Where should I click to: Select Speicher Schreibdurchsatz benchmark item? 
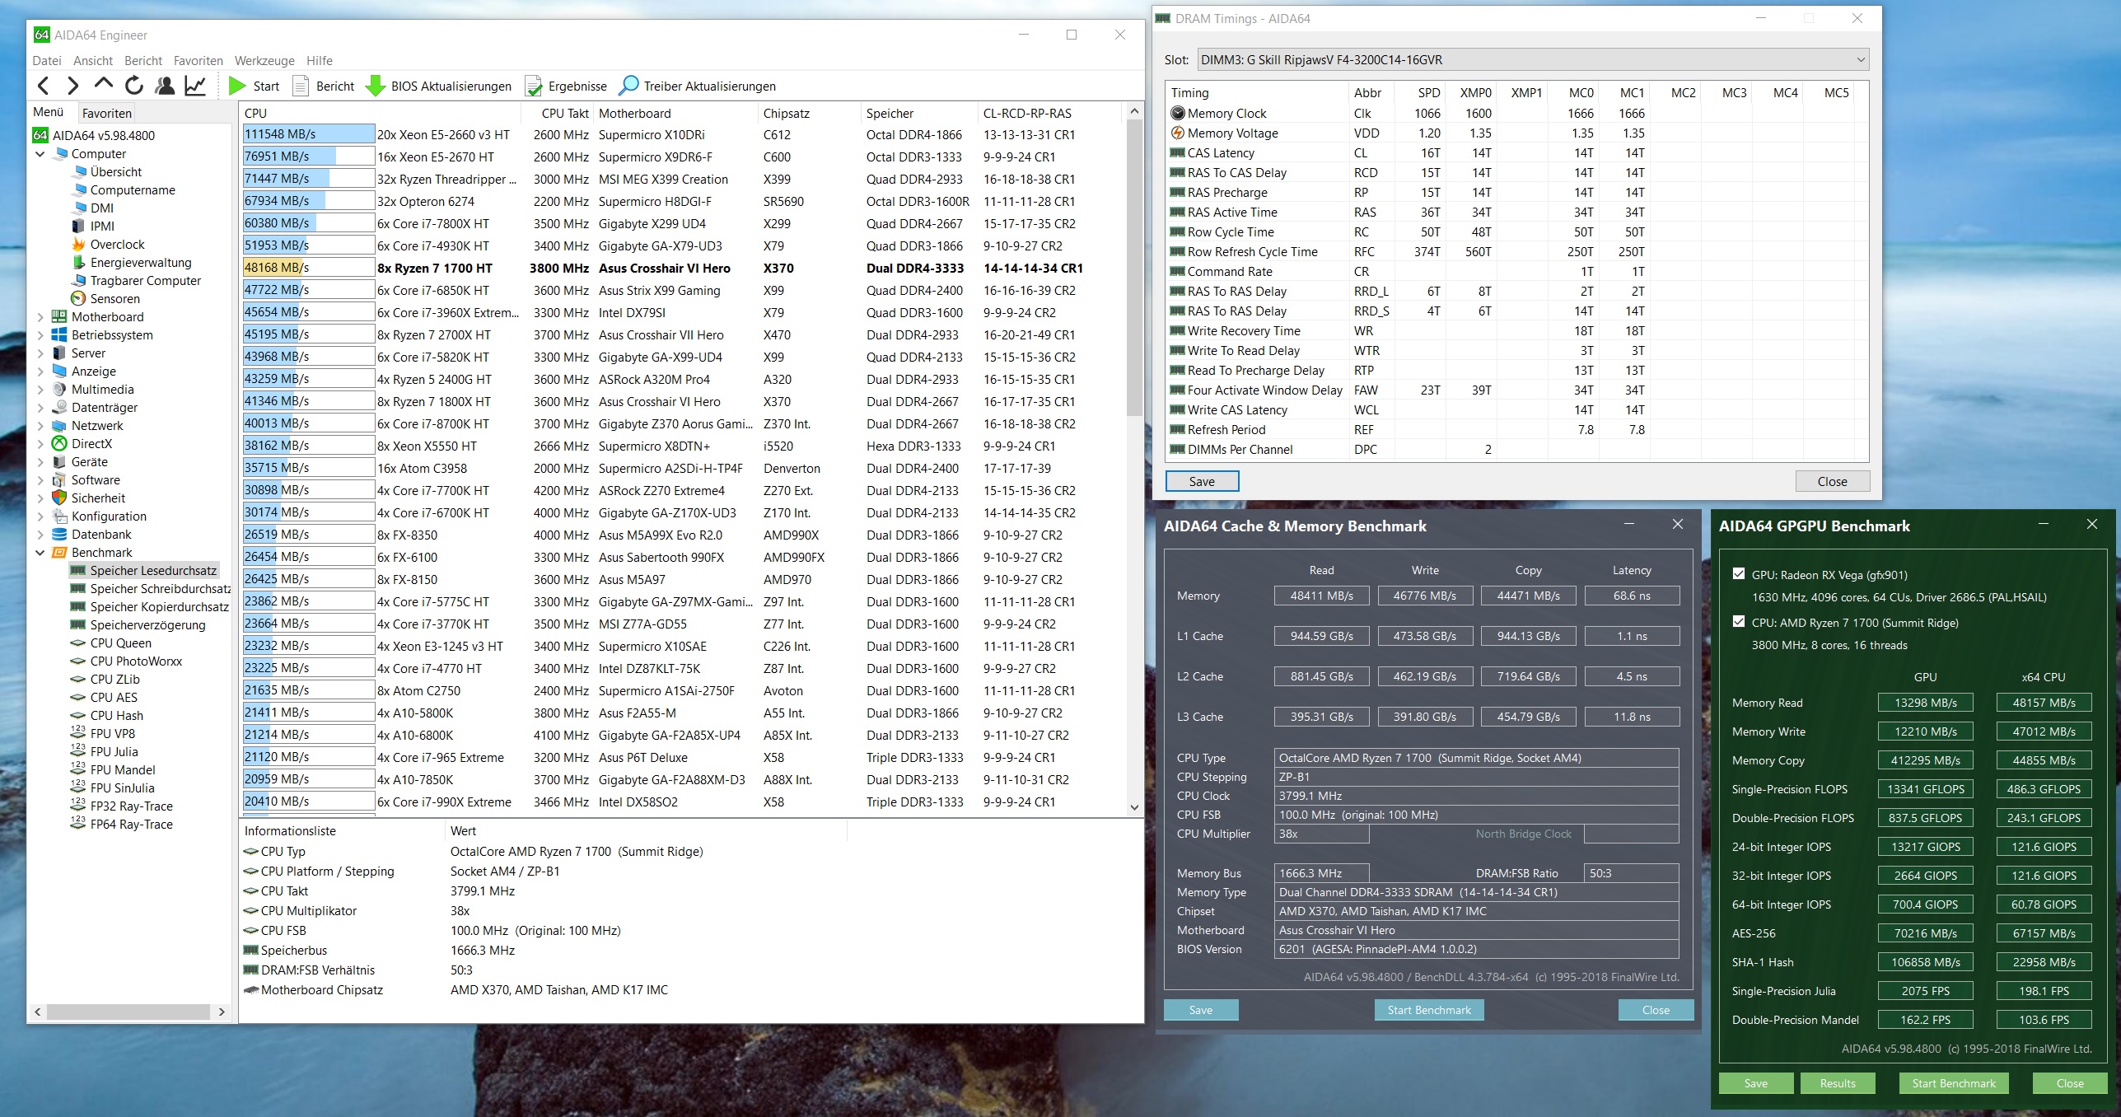(160, 589)
